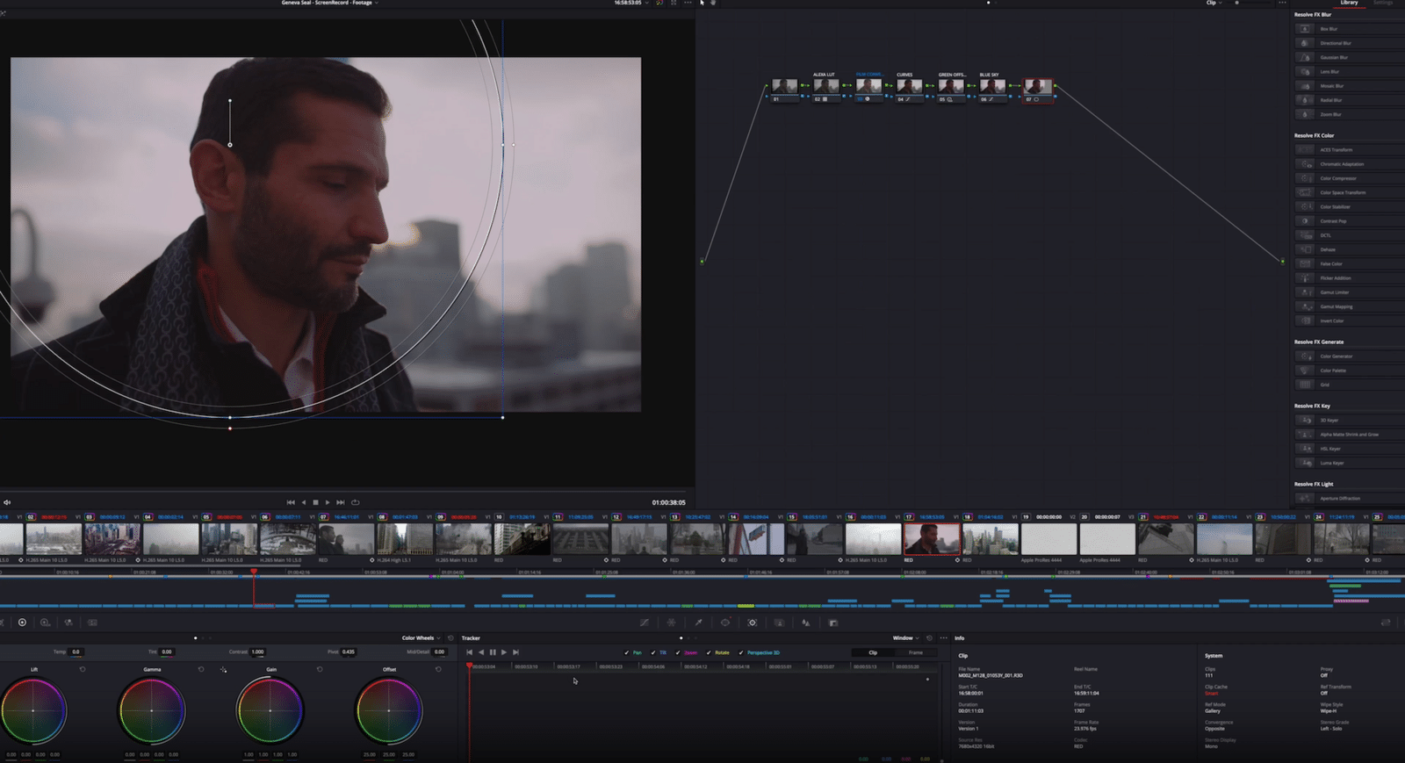
Task: Switch tracker mode to Clip
Action: [873, 652]
